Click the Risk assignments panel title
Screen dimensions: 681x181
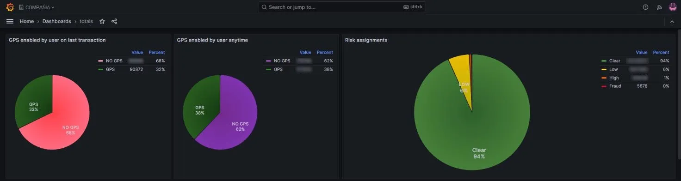366,40
